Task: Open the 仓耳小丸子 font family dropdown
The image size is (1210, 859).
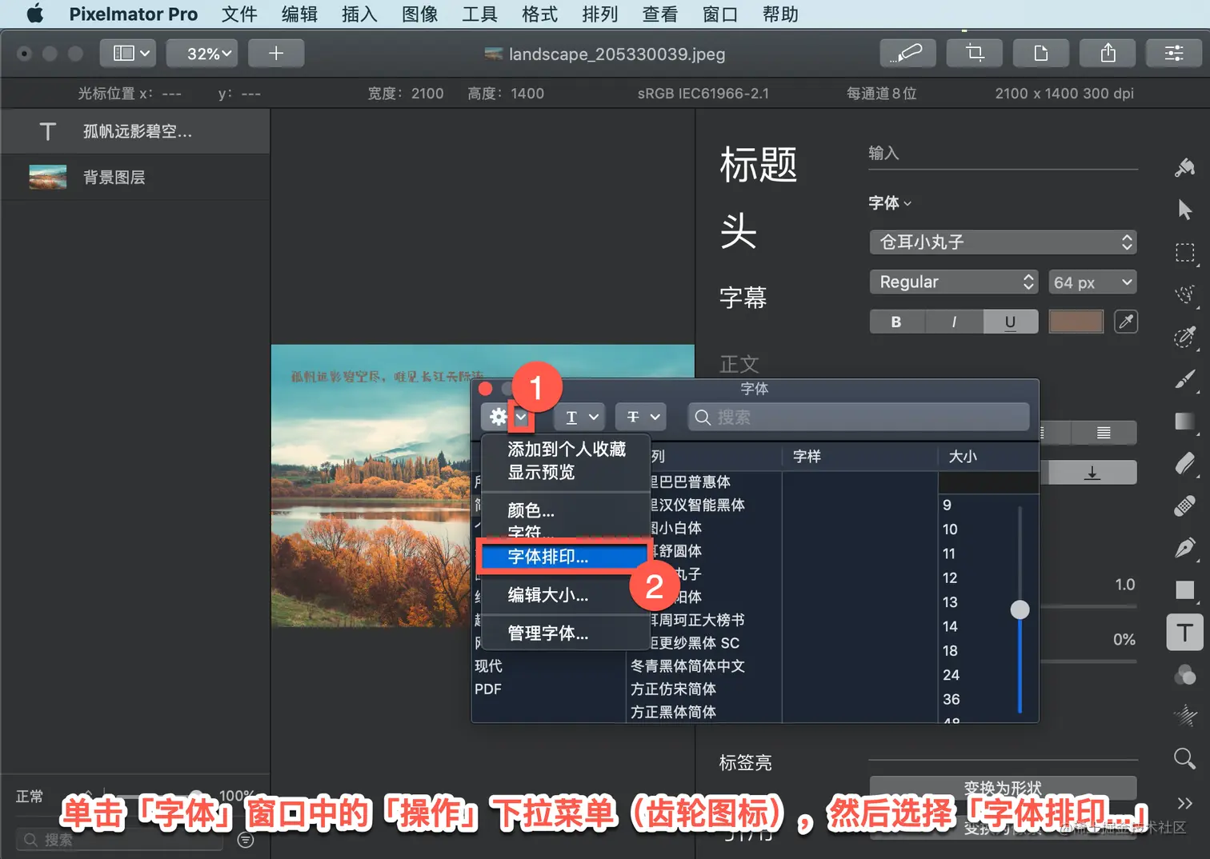Action: (1003, 242)
